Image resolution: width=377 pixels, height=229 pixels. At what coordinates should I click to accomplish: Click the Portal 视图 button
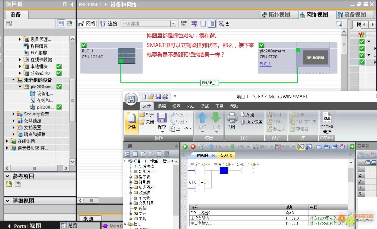[25, 226]
